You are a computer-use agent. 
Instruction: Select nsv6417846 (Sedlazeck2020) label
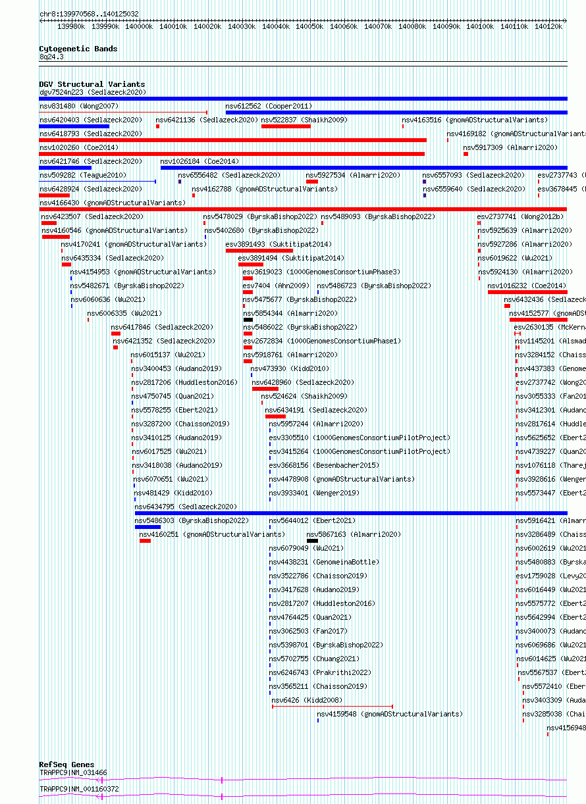pos(162,327)
